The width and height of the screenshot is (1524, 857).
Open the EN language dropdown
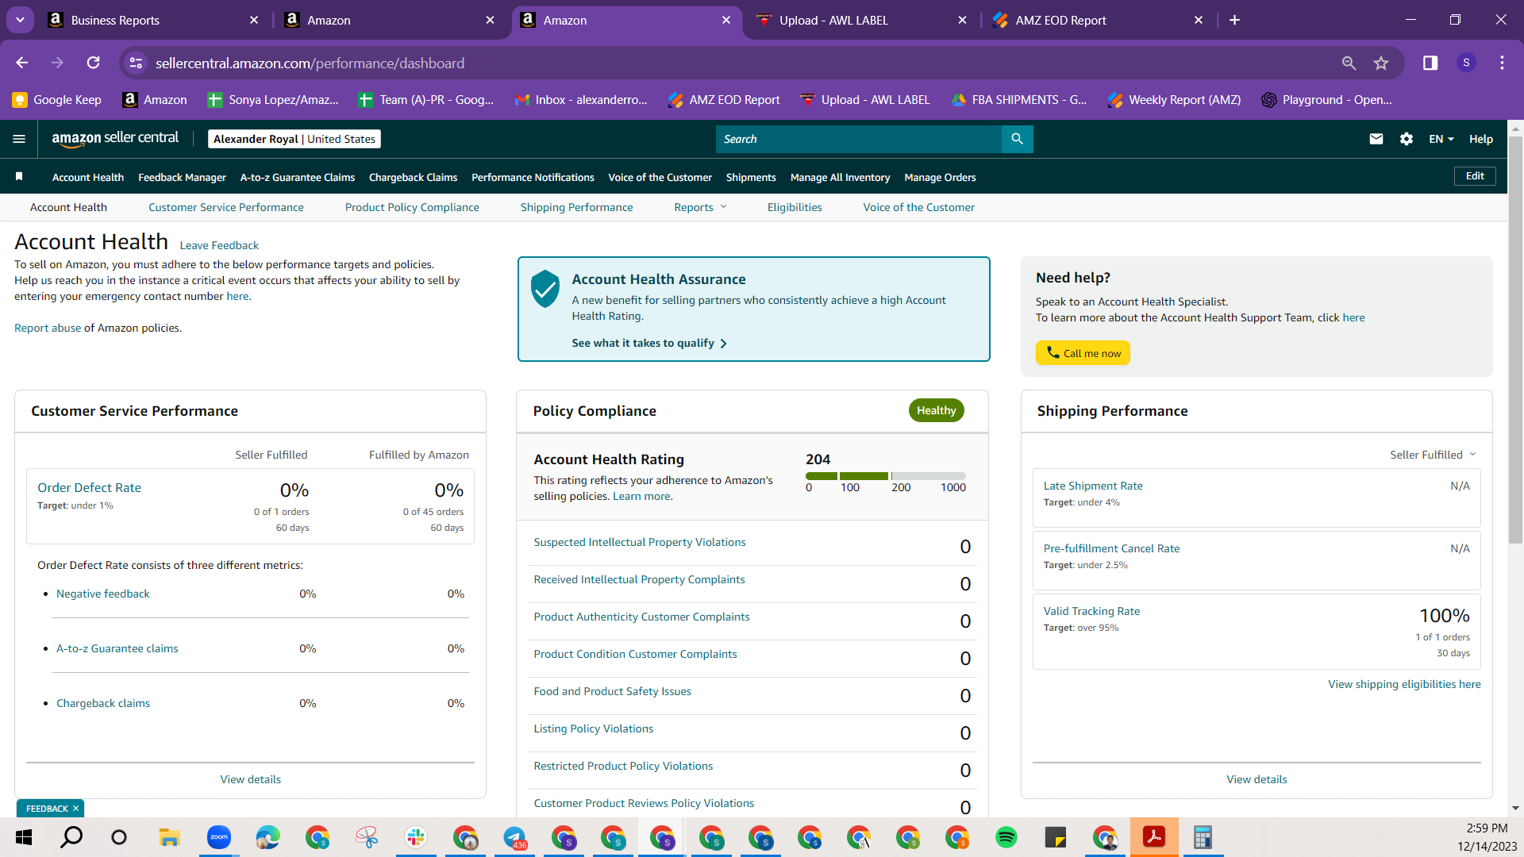click(x=1441, y=139)
